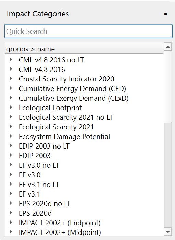Expand the EF v3.1 group arrow

coord(11,194)
